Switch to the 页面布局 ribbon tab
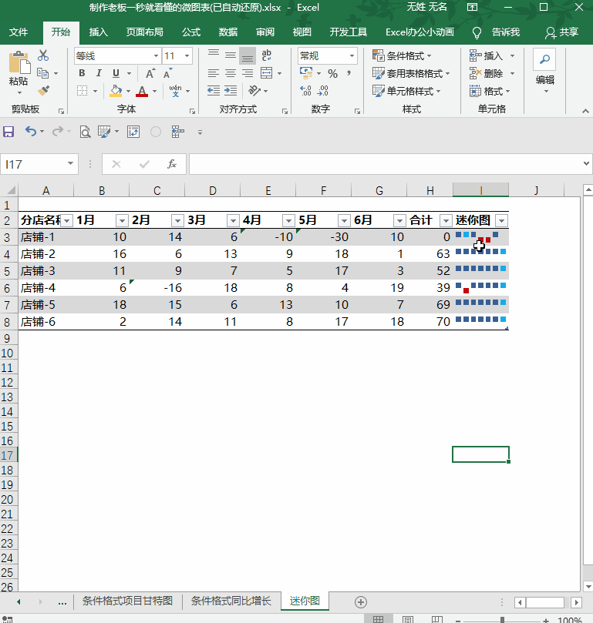Image resolution: width=593 pixels, height=623 pixels. click(144, 32)
